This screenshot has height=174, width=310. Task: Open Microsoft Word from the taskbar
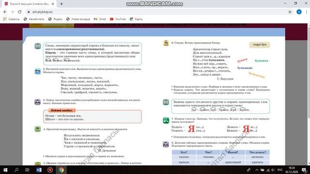tap(39, 170)
